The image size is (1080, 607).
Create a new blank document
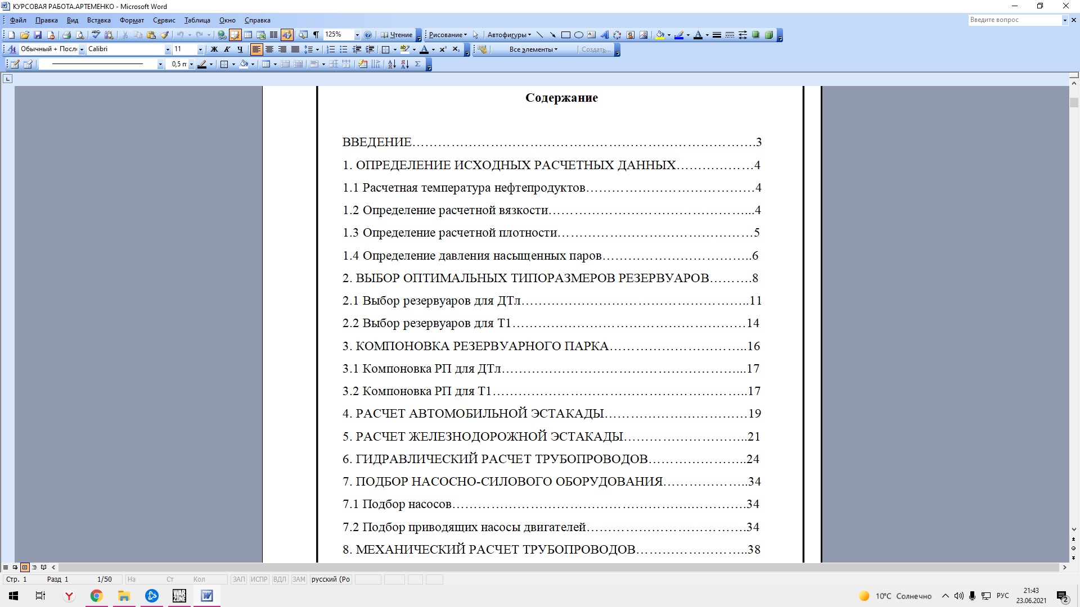pyautogui.click(x=11, y=35)
